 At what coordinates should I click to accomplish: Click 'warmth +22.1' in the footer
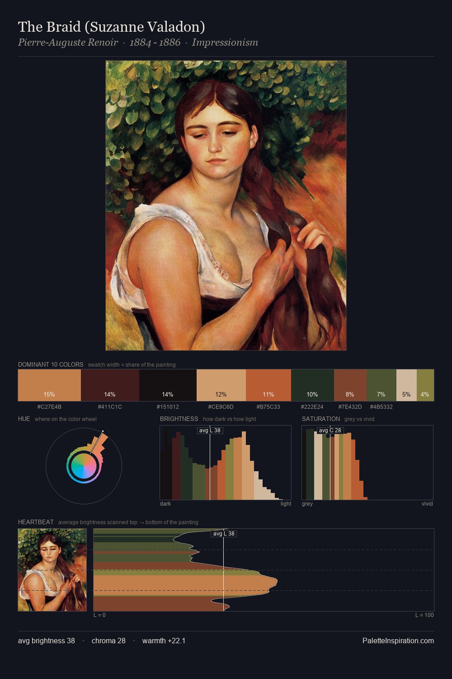click(x=164, y=641)
